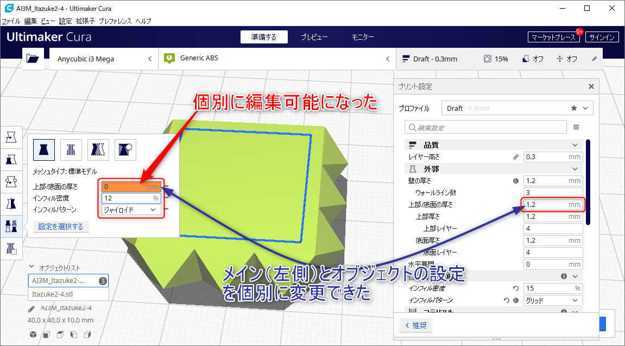Open the ジャイロイド infill pattern dropdown
Screen dimensions: 625x346
131,210
